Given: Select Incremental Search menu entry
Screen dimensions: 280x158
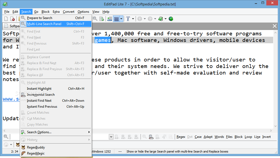Looking at the screenshot, I should (56, 95).
